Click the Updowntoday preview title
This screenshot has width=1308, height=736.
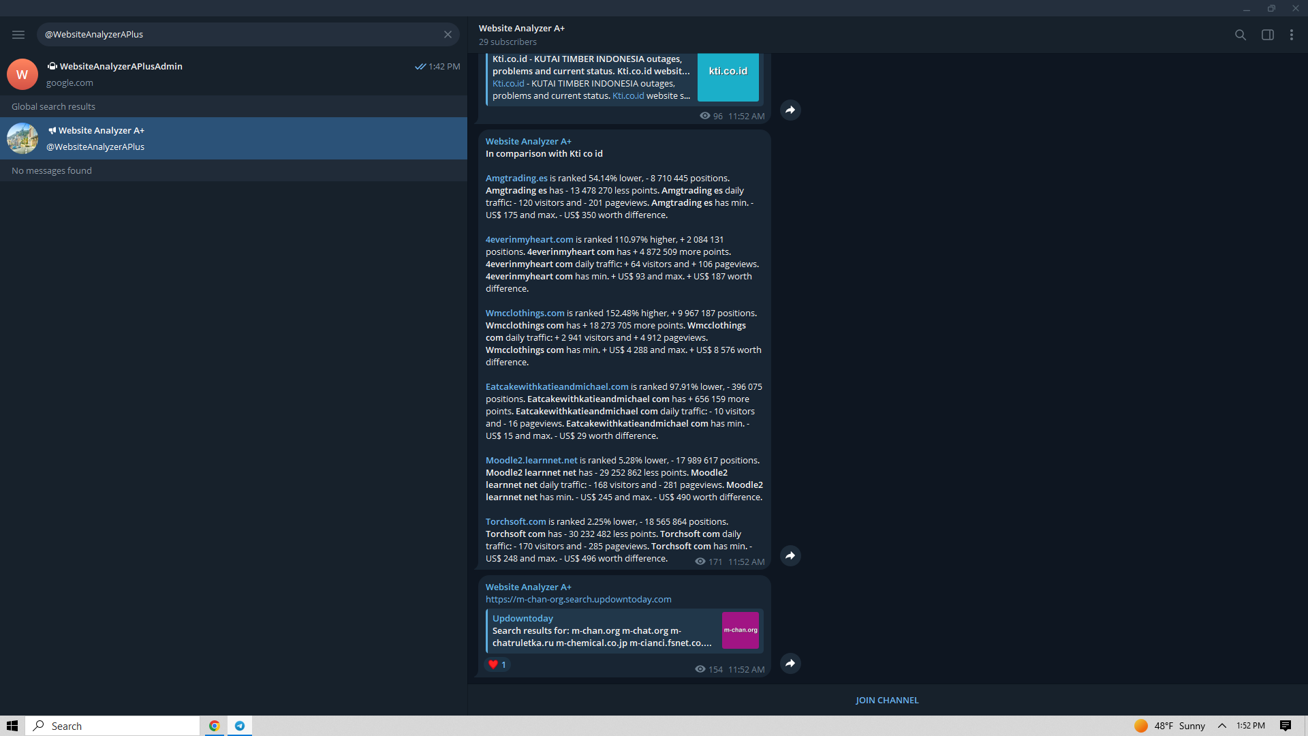pos(523,619)
